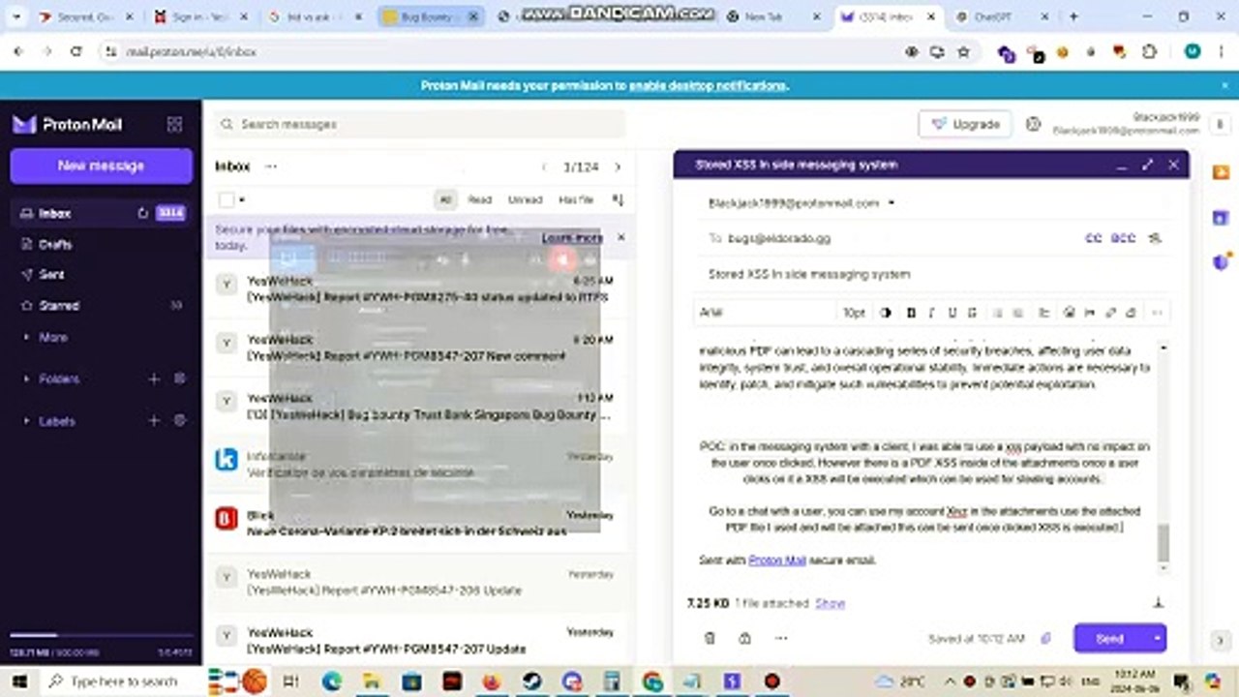Add a new folder with plus icon
The height and width of the screenshot is (697, 1239).
(154, 379)
